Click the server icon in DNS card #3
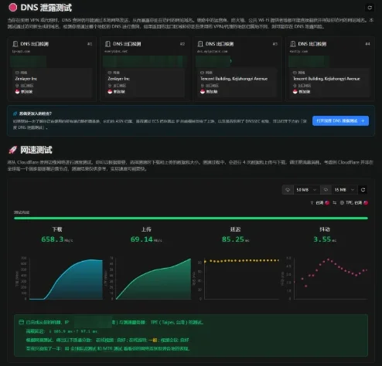This screenshot has width=382, height=366. coord(200,44)
